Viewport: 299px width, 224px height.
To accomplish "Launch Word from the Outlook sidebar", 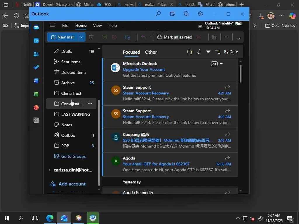I will click(36, 81).
